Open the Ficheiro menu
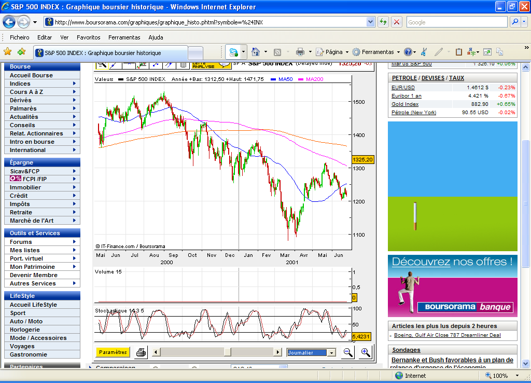 19,37
